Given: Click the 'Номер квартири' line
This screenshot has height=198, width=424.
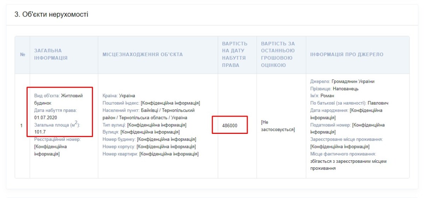Looking at the screenshot, I should tap(151, 154).
